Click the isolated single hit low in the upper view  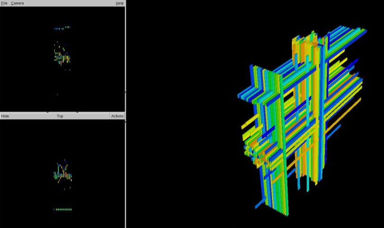click(57, 94)
